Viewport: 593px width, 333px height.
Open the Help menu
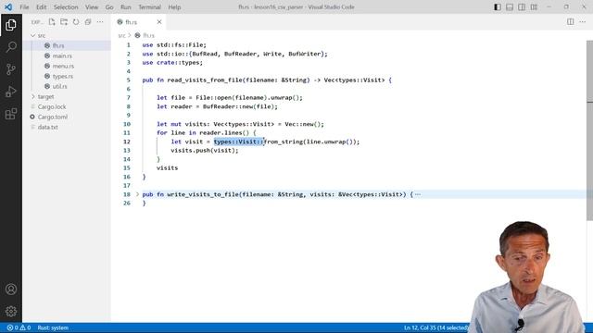pos(174,7)
